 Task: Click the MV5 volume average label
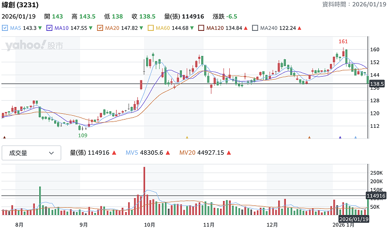tap(132, 153)
